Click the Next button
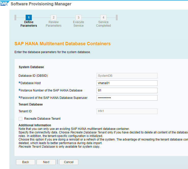Image resolution: width=188 pixels, height=169 pixels. click(46, 162)
